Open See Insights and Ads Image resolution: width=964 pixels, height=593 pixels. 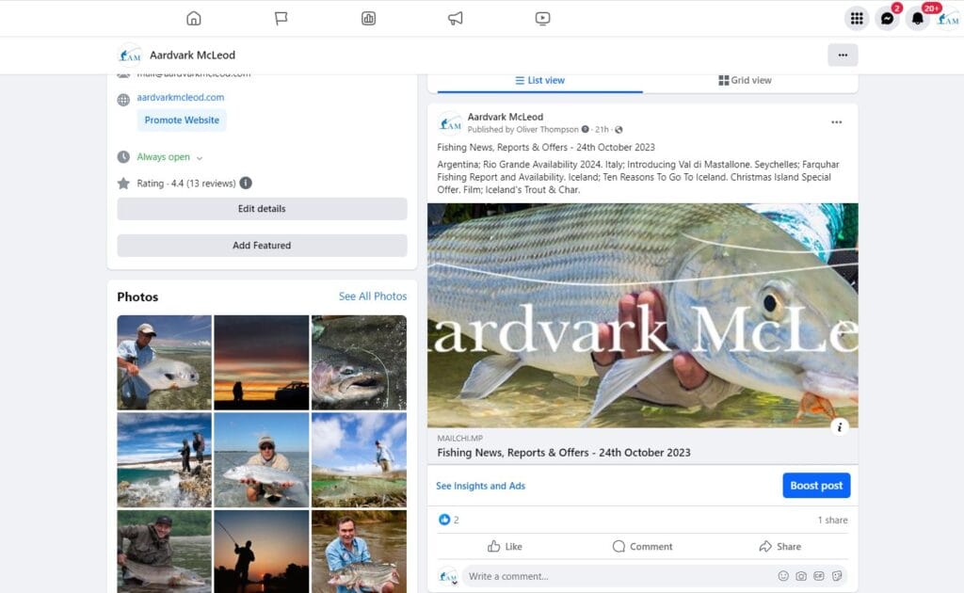(481, 486)
